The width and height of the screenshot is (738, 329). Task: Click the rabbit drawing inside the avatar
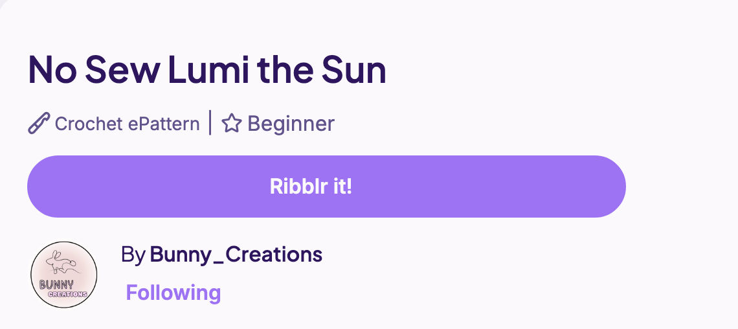[61, 262]
